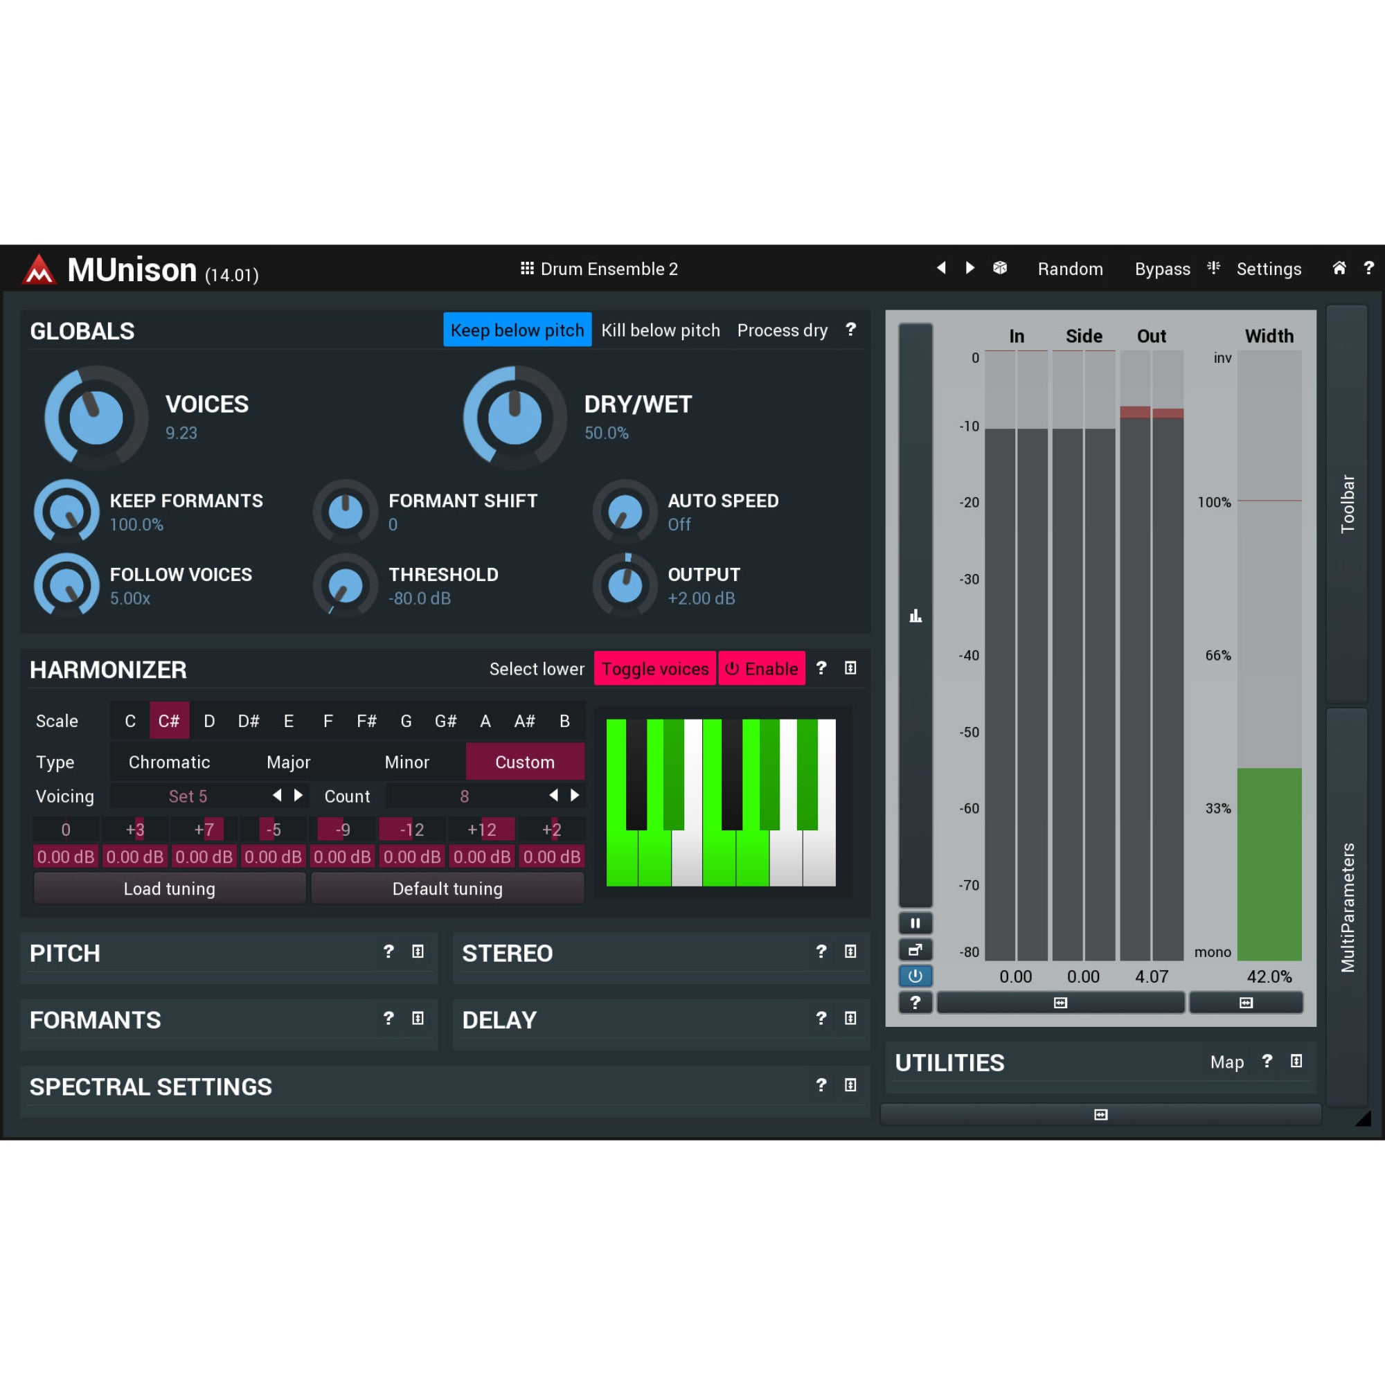Image resolution: width=1385 pixels, height=1385 pixels.
Task: Toggle Select lower in Harmonizer
Action: point(537,668)
